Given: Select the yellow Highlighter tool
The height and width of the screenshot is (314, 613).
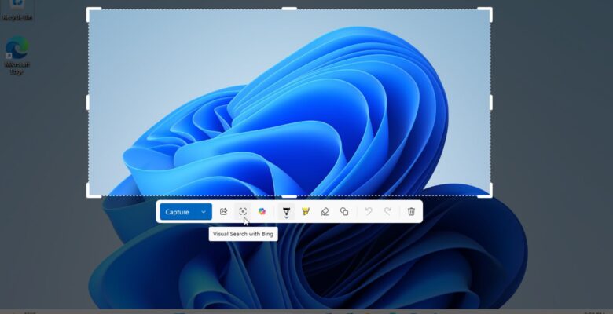Looking at the screenshot, I should coord(306,212).
